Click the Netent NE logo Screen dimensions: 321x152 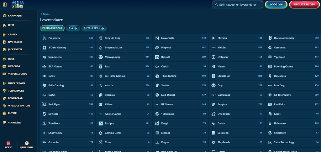(213, 67)
